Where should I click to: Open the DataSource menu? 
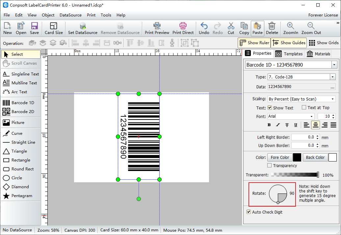tap(70, 15)
